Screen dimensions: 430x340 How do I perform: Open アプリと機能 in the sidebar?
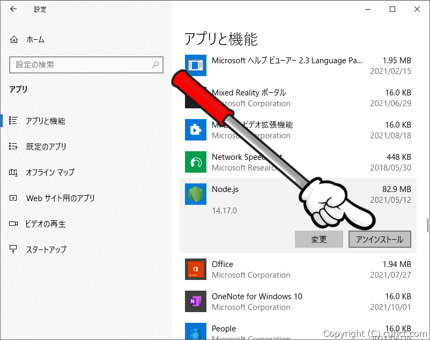[46, 121]
